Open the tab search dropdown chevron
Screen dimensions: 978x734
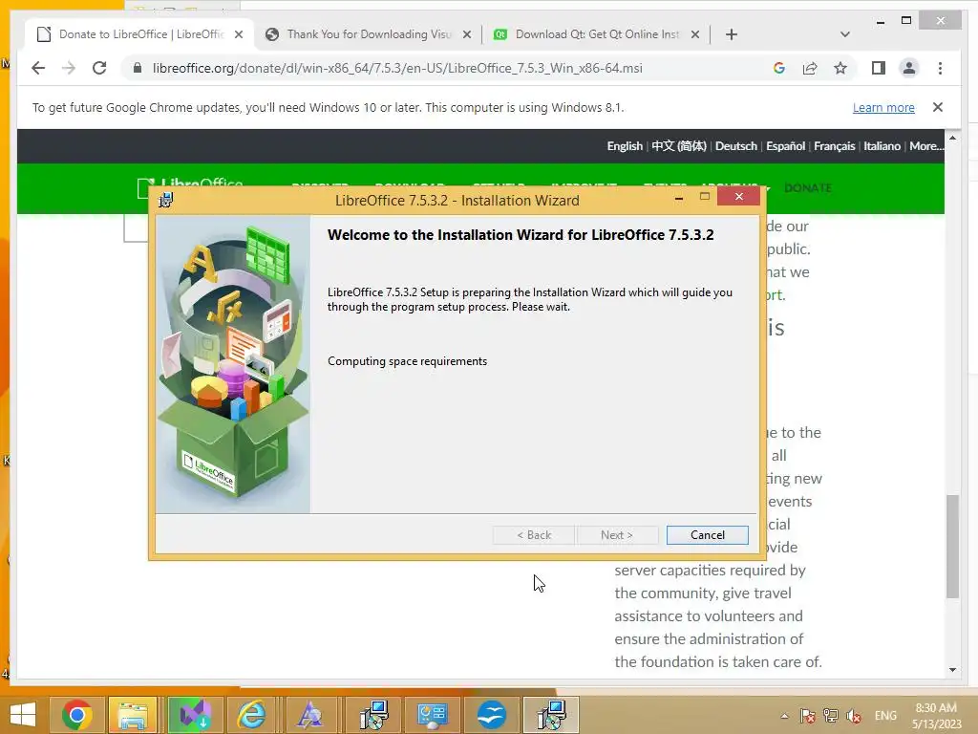tap(844, 34)
